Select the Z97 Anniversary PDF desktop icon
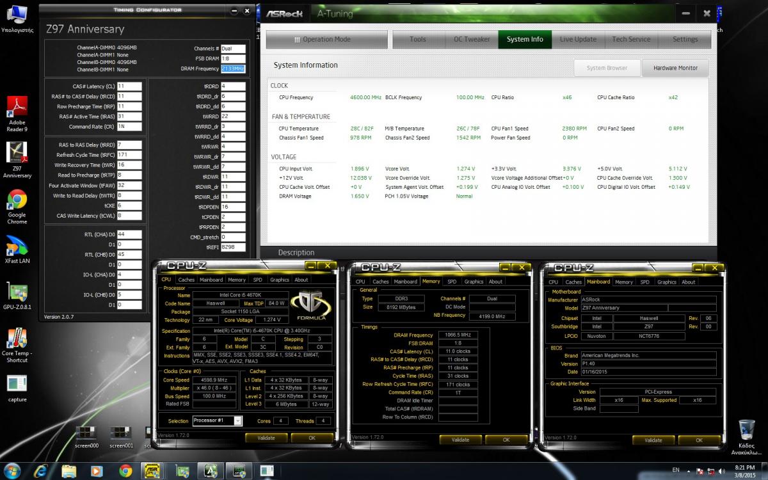Screen dimensions: 768x480 (x=17, y=159)
